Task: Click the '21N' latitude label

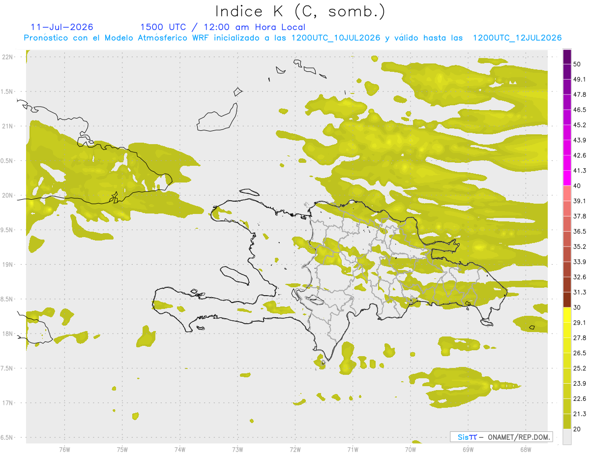Action: (7, 126)
